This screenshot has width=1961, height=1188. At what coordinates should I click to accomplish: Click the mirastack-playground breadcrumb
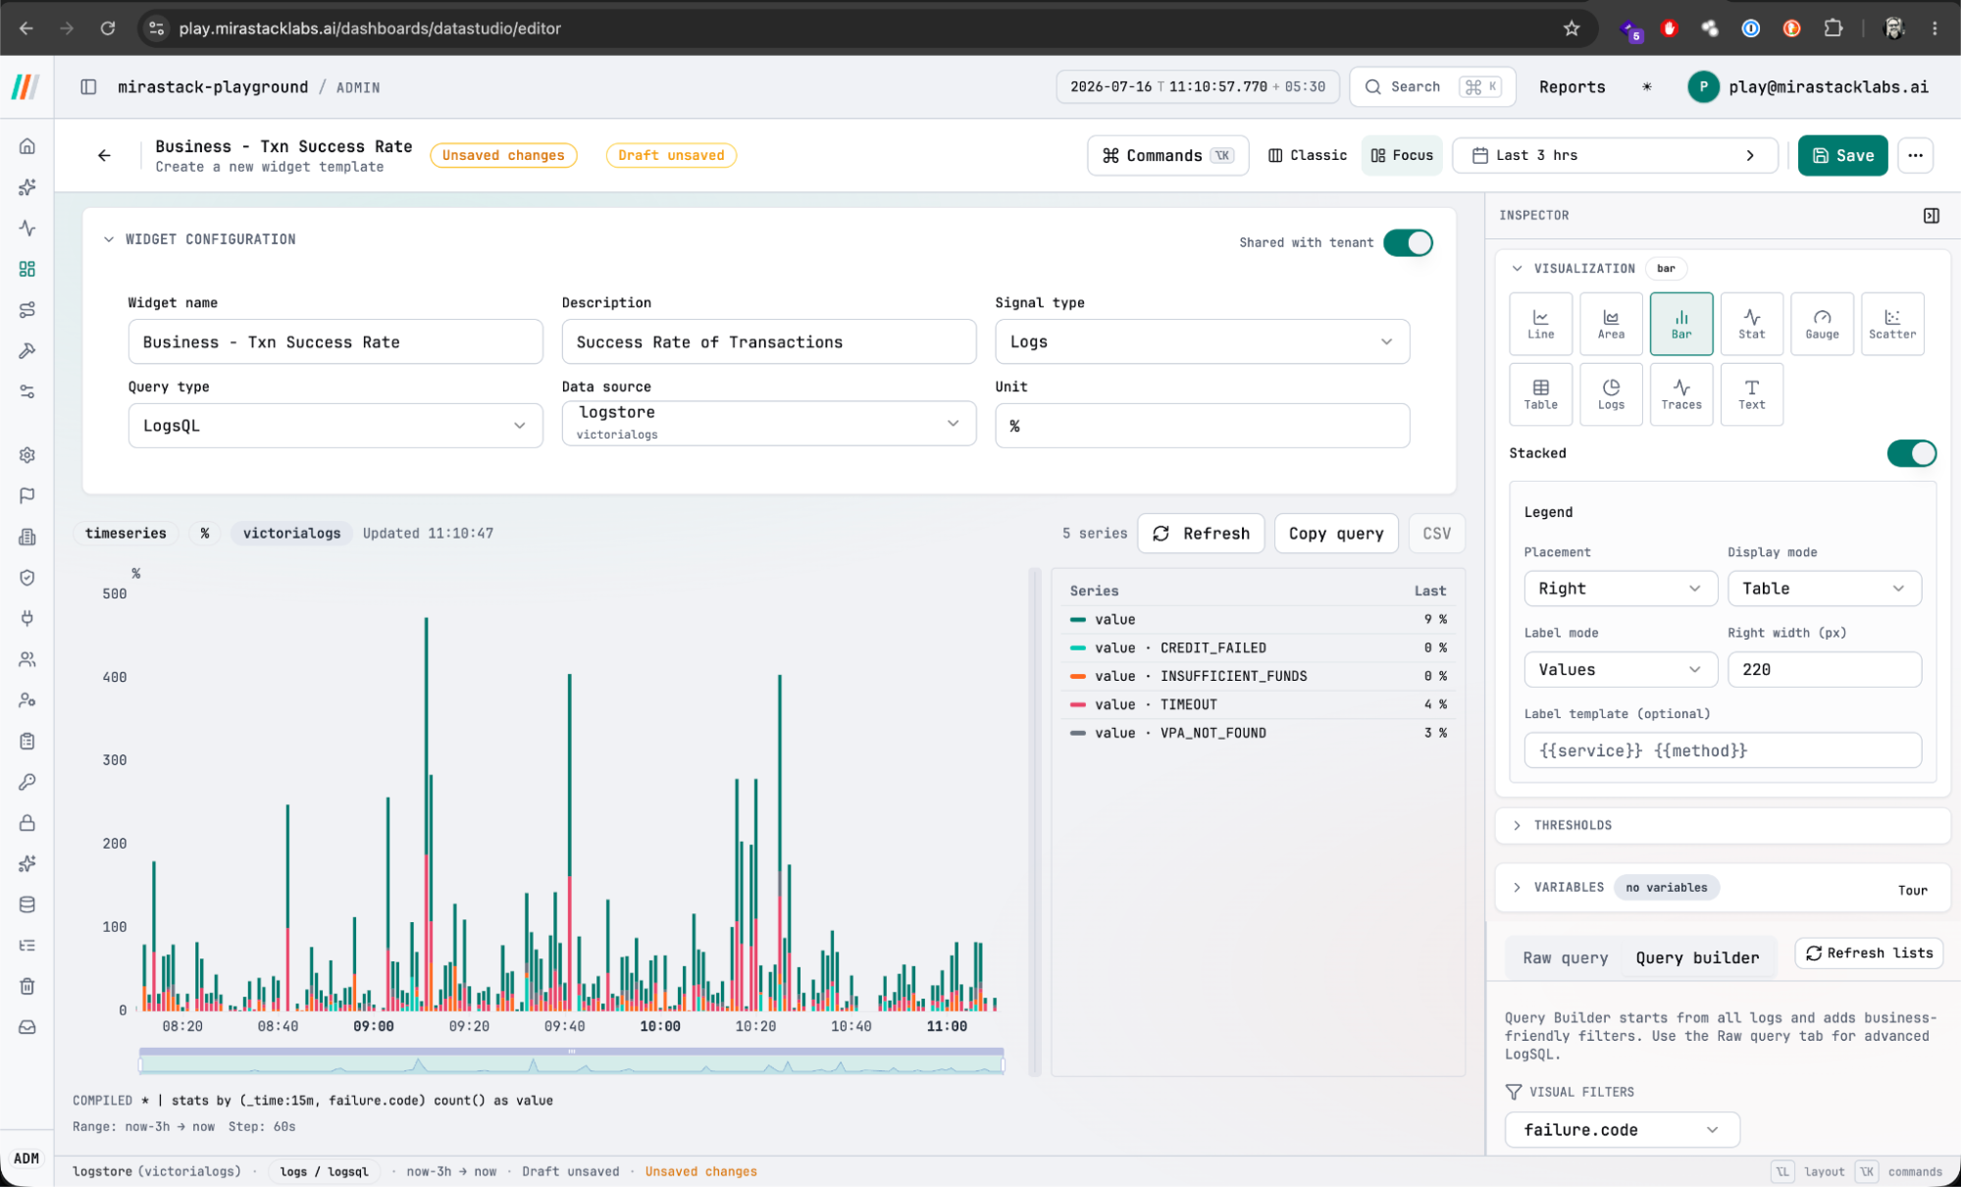pyautogui.click(x=213, y=87)
